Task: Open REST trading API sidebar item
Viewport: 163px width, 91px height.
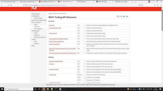Action: click(36, 22)
